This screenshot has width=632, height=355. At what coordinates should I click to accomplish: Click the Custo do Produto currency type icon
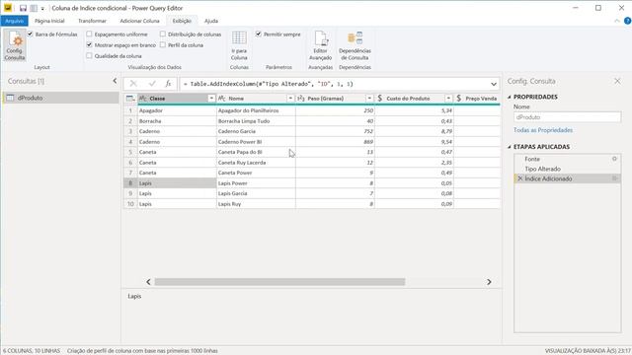coord(379,99)
